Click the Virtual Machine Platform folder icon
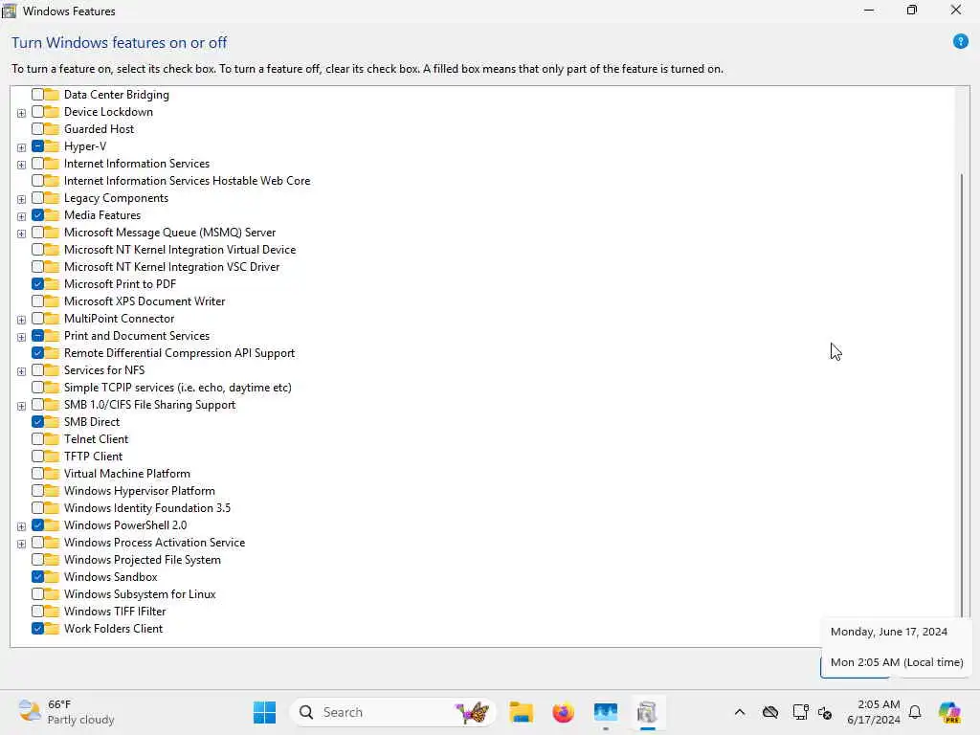This screenshot has height=735, width=980. coord(52,474)
